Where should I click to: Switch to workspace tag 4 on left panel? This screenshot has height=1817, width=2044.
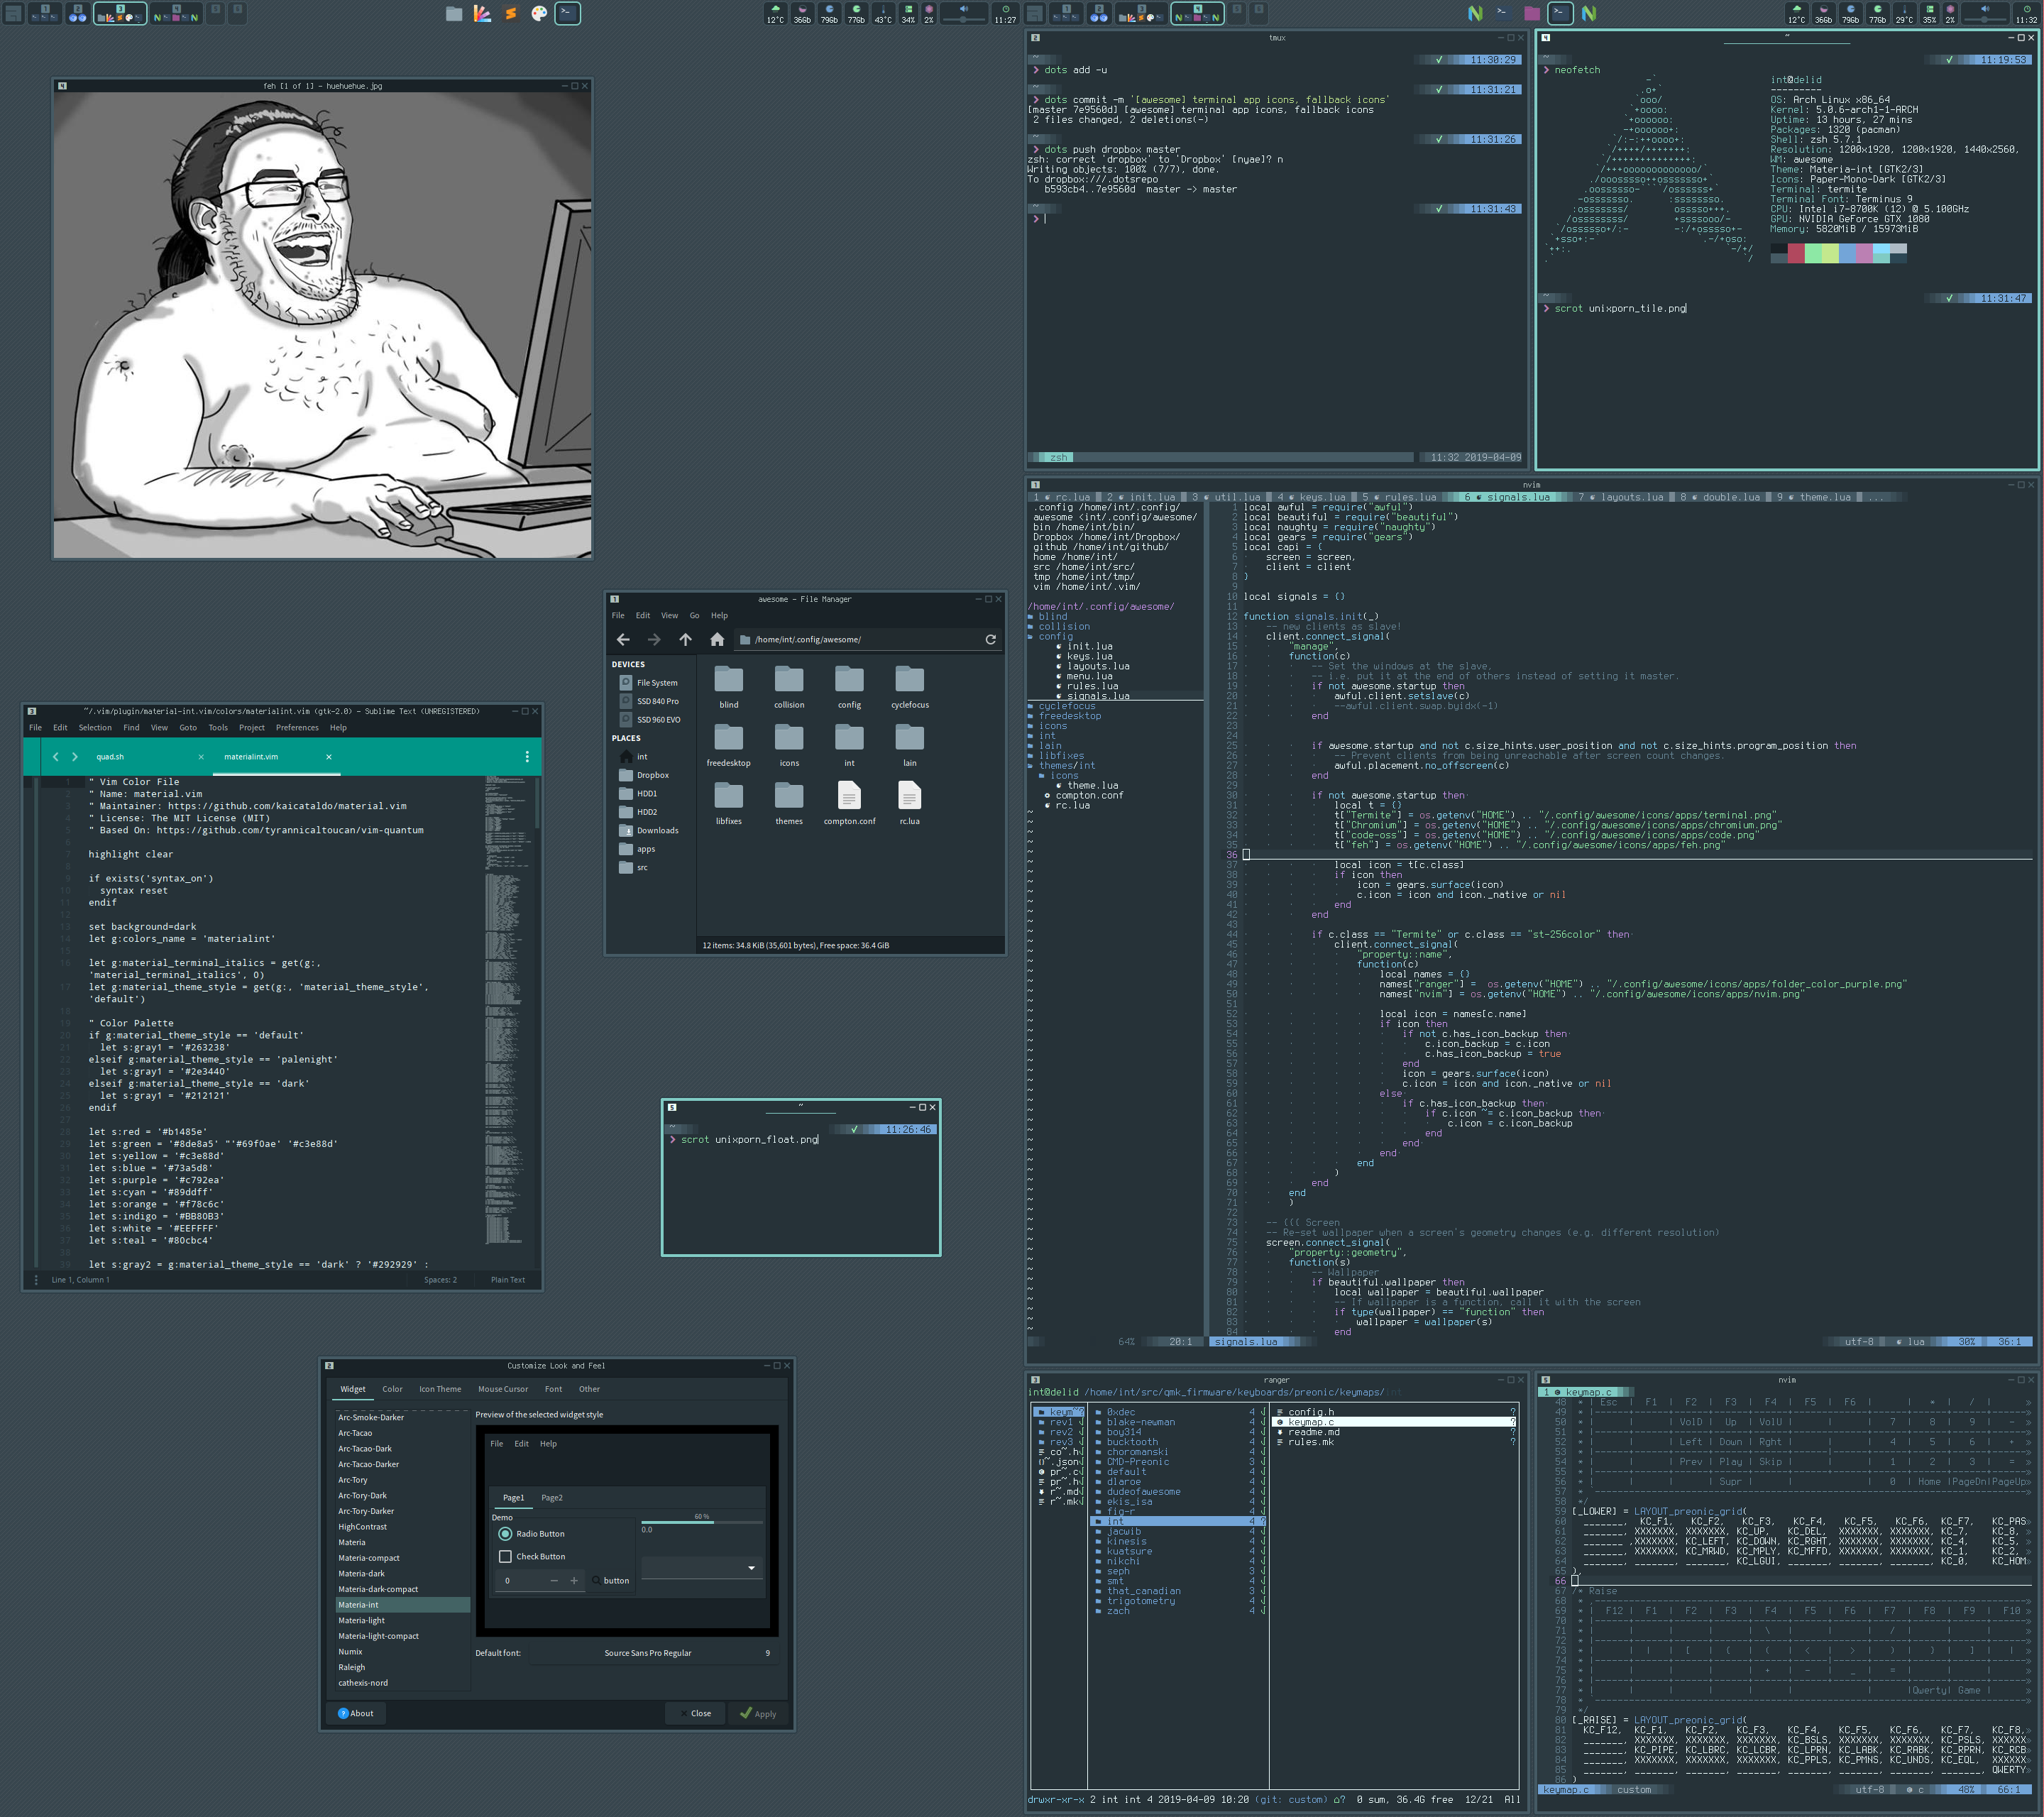tap(176, 13)
